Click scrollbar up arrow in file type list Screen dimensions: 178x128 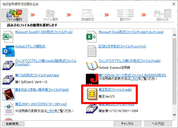pos(174,35)
